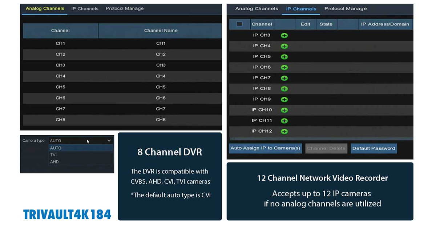This screenshot has width=436, height=229.
Task: Click the green plus beside IP CH12
Action: point(284,131)
